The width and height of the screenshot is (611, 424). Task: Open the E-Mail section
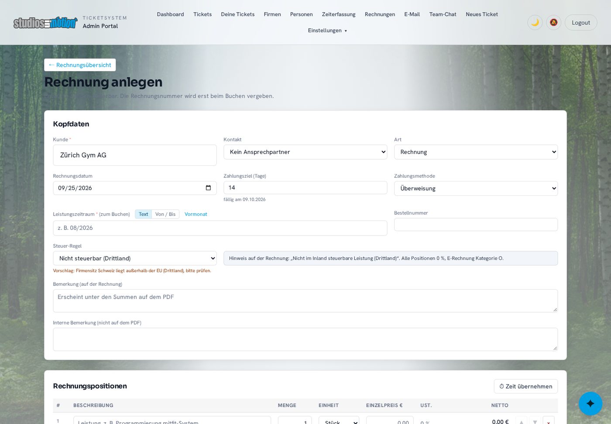coord(412,14)
